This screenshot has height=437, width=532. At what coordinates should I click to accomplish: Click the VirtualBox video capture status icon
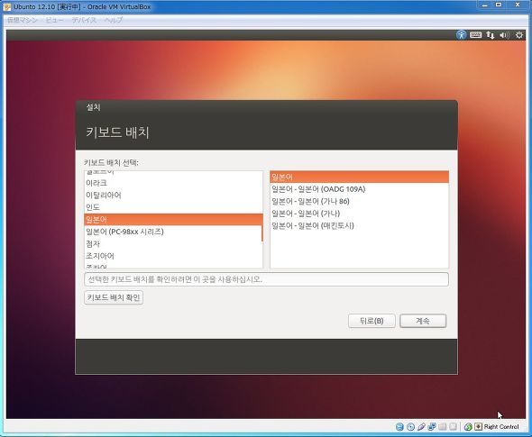453,427
